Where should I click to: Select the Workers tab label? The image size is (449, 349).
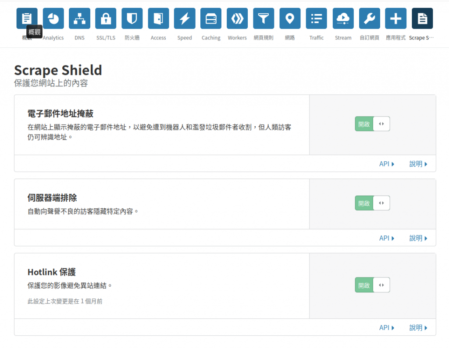point(237,38)
